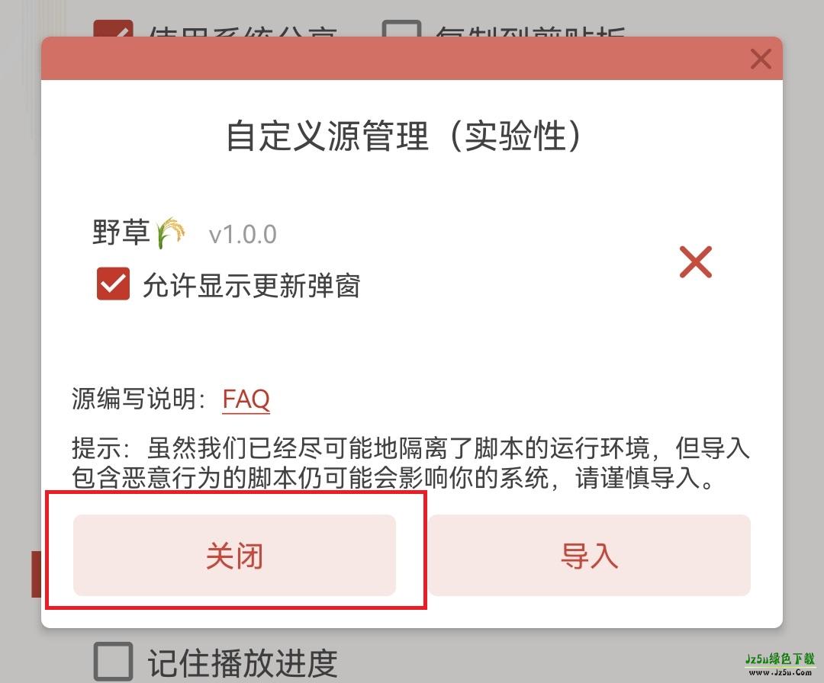Screen dimensions: 824x683
Task: Close the custom source dialog with top X
Action: pos(761,59)
